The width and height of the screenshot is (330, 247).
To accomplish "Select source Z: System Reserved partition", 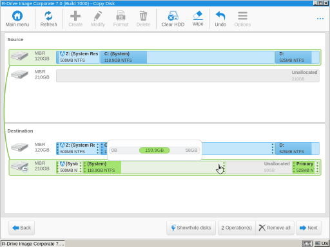I will click(78, 57).
